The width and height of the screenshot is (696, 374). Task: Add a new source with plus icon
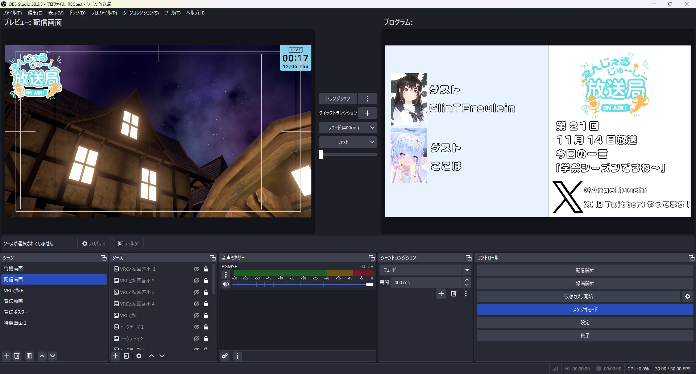(116, 356)
